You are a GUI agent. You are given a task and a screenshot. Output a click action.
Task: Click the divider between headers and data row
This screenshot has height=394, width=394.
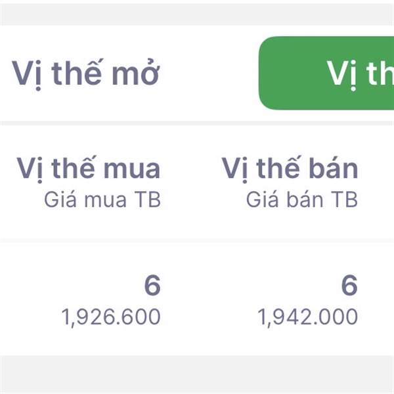point(197,240)
